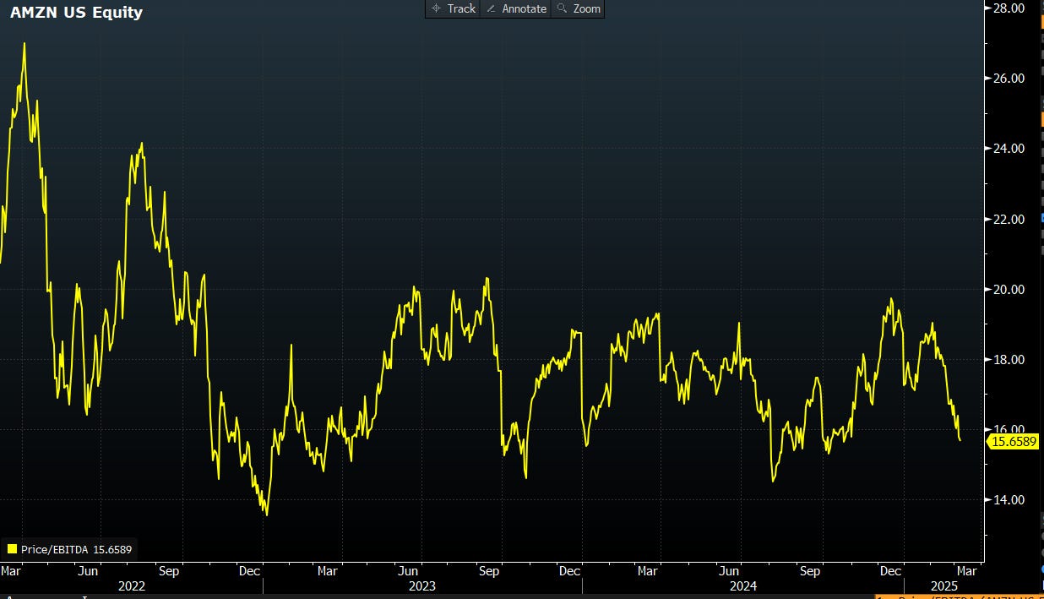Click the 2022 year label
The image size is (1044, 599).
[x=131, y=585]
